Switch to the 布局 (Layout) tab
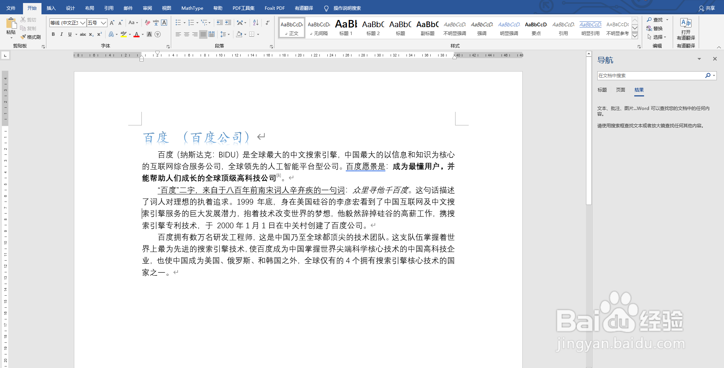Viewport: 724px width, 368px height. [x=90, y=8]
